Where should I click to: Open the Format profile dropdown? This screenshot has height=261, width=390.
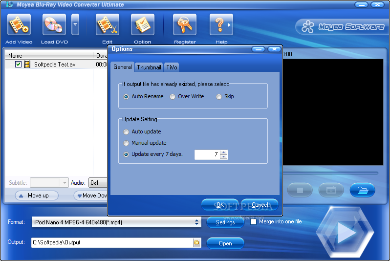(x=116, y=222)
